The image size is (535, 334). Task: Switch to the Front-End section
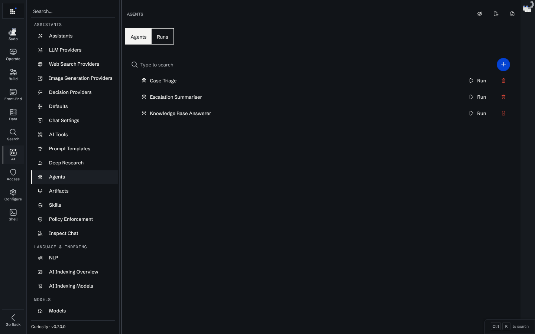13,95
